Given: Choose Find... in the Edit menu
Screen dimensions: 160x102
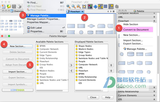Looking at the screenshot, I should point(45,3).
